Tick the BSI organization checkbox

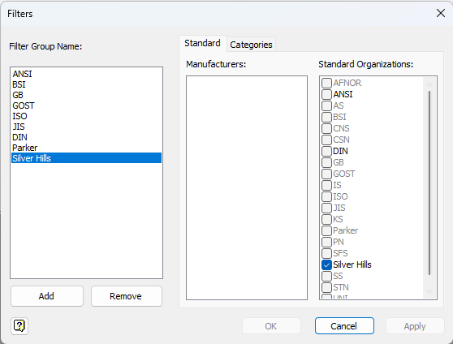tap(326, 117)
